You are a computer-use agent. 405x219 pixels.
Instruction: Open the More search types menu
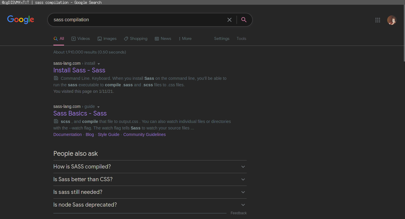(x=185, y=39)
